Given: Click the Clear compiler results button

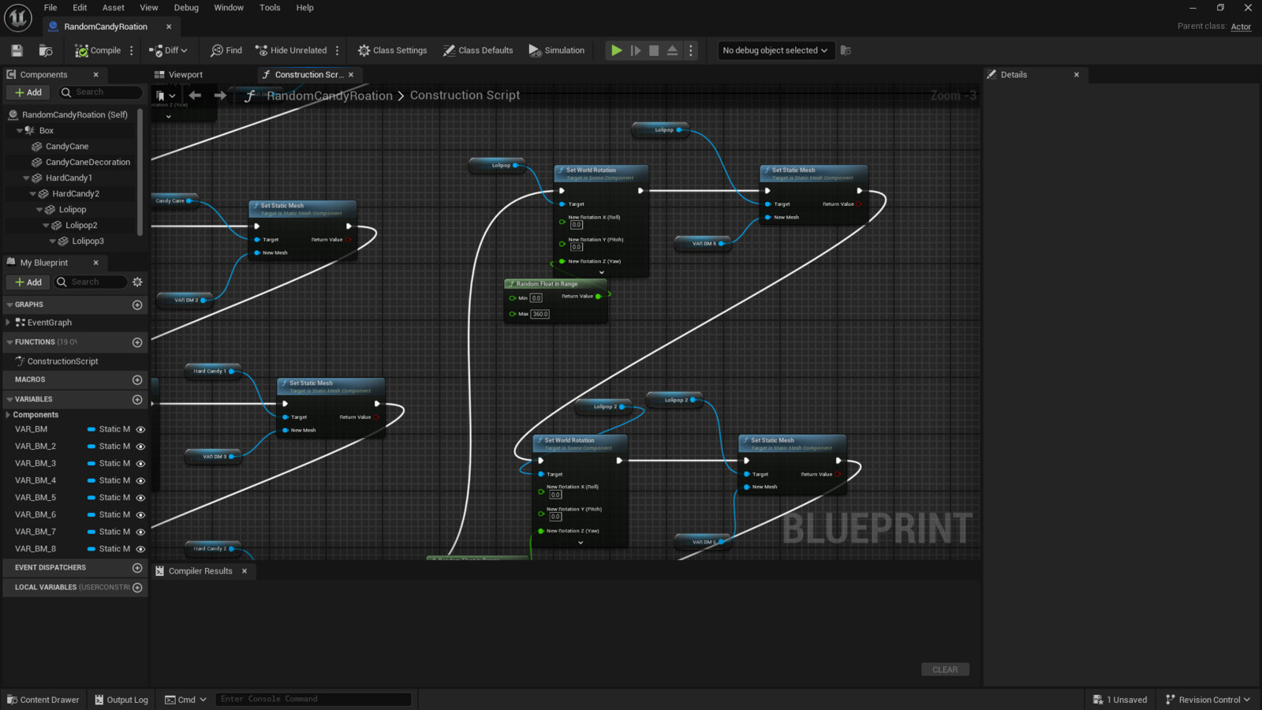Looking at the screenshot, I should [x=945, y=670].
